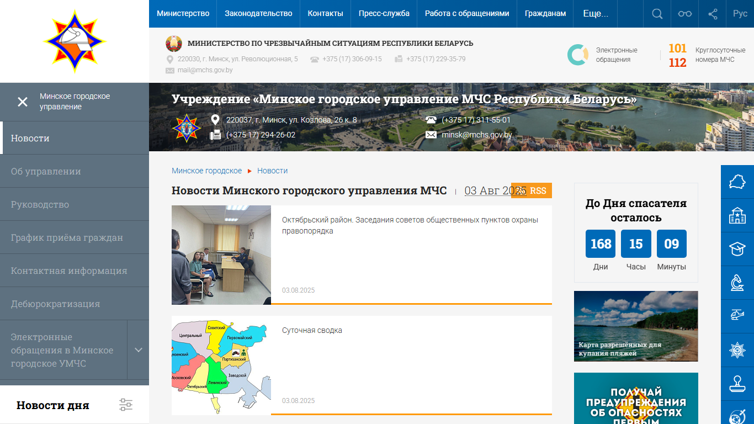Open the news filter sliders icon
The width and height of the screenshot is (754, 424).
pyautogui.click(x=126, y=405)
